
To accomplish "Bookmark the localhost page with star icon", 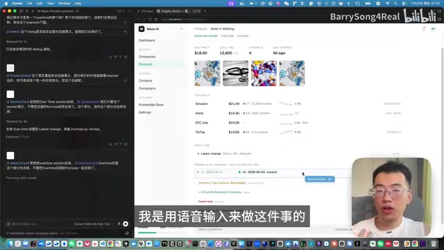I will tap(155, 19).
